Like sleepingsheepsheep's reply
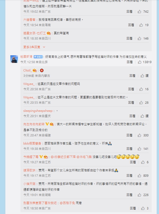The width and height of the screenshot is (159, 214). point(144,116)
